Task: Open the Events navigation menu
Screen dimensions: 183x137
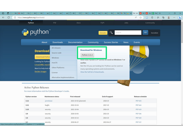Action: pyautogui.click(x=137, y=42)
